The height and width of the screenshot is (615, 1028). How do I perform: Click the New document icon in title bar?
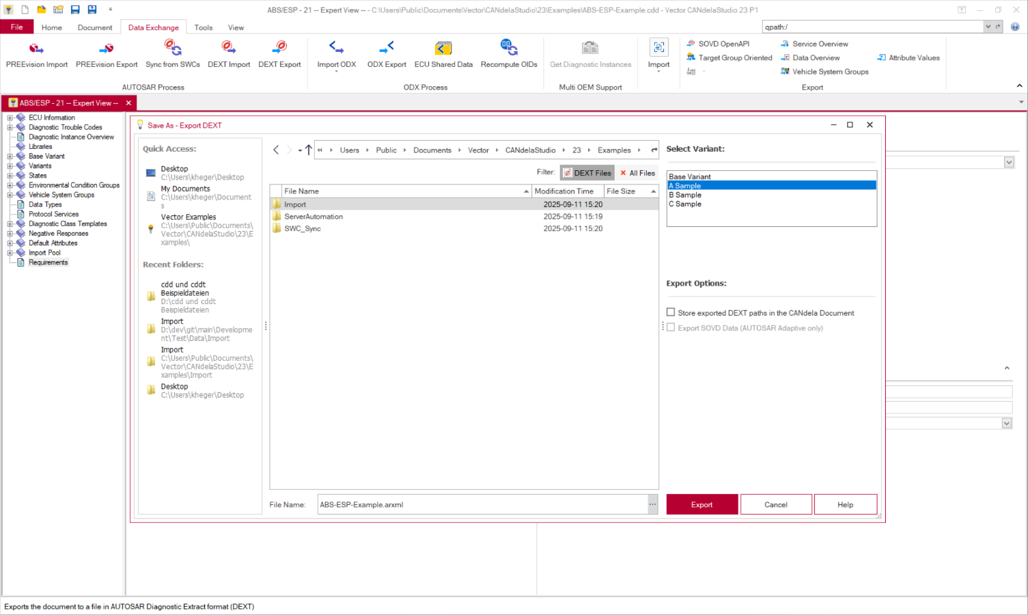[x=25, y=10]
